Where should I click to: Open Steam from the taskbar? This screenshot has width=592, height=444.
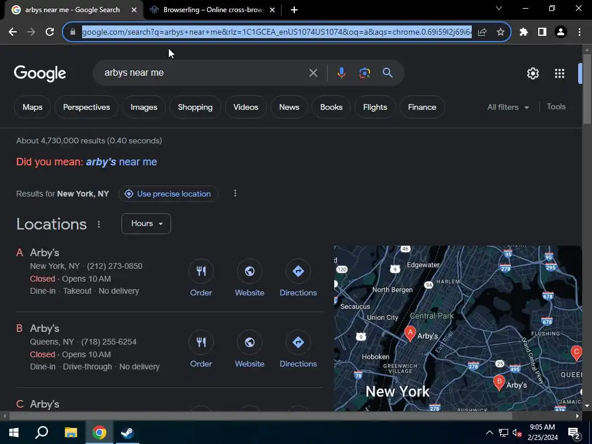pos(127,432)
